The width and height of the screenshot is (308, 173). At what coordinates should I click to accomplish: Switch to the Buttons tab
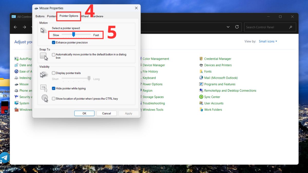click(40, 16)
